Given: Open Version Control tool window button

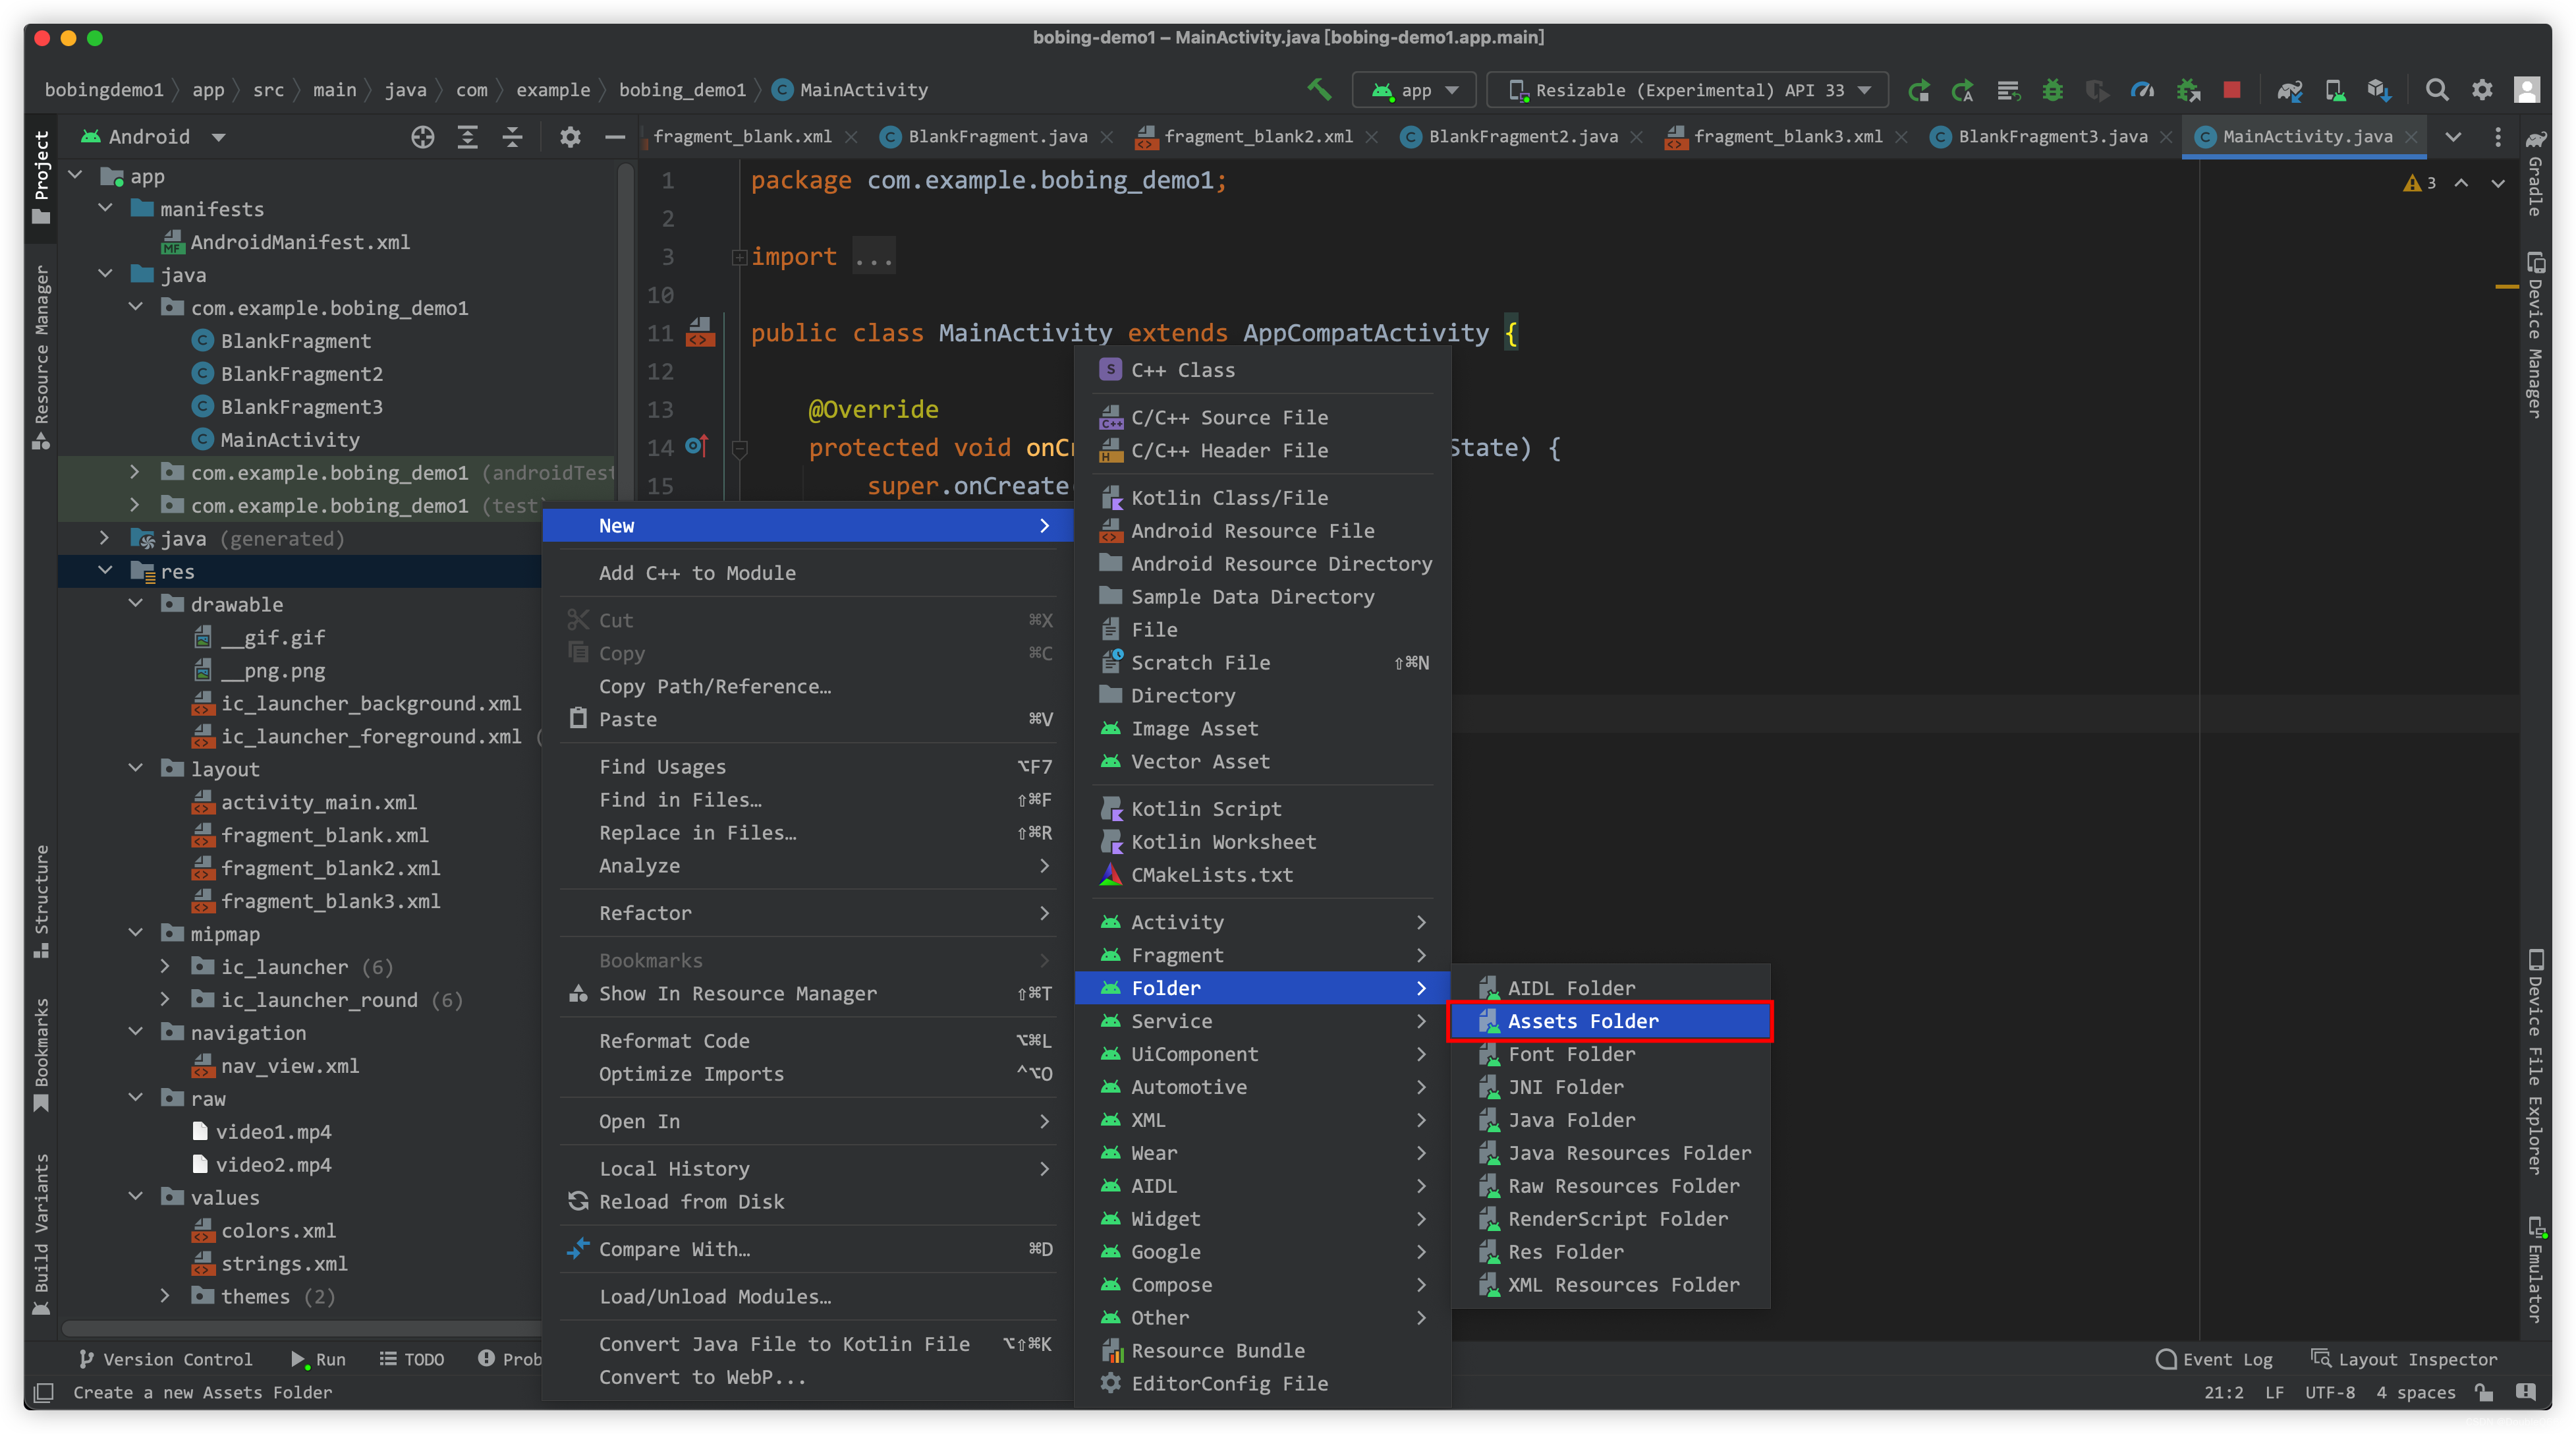Looking at the screenshot, I should point(166,1359).
